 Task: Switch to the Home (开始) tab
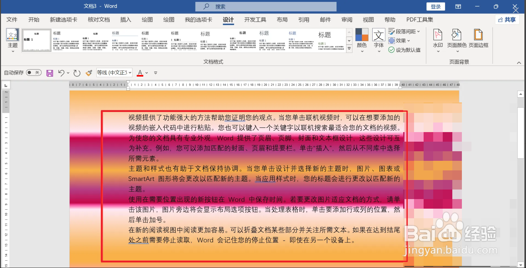34,19
